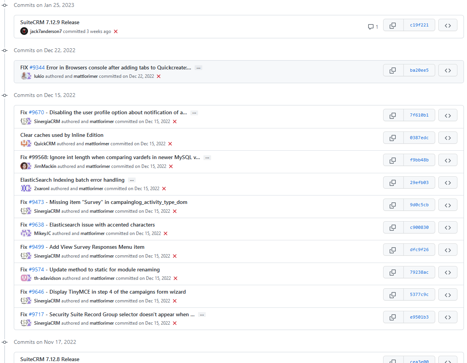This screenshot has height=363, width=467.
Task: Open commit hash 5377c9c
Action: 419,295
